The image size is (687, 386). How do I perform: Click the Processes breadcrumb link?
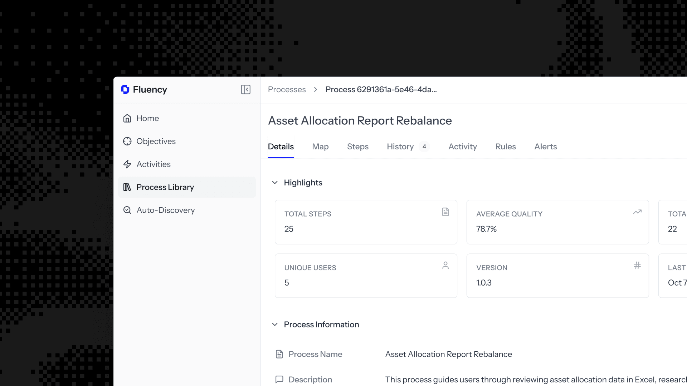[287, 89]
